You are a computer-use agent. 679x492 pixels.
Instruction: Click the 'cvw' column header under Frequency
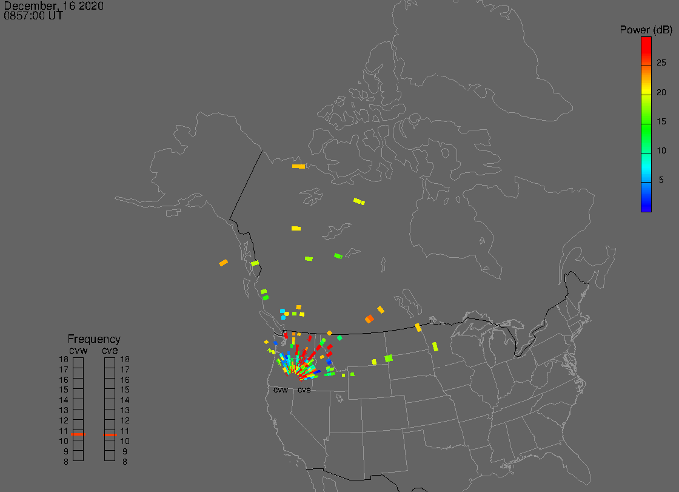point(78,350)
